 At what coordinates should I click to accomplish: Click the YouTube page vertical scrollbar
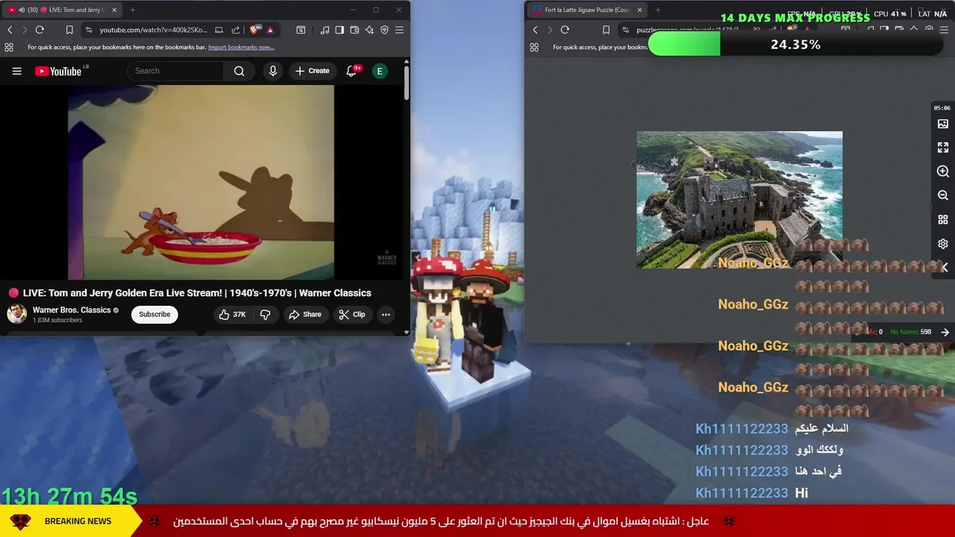407,84
